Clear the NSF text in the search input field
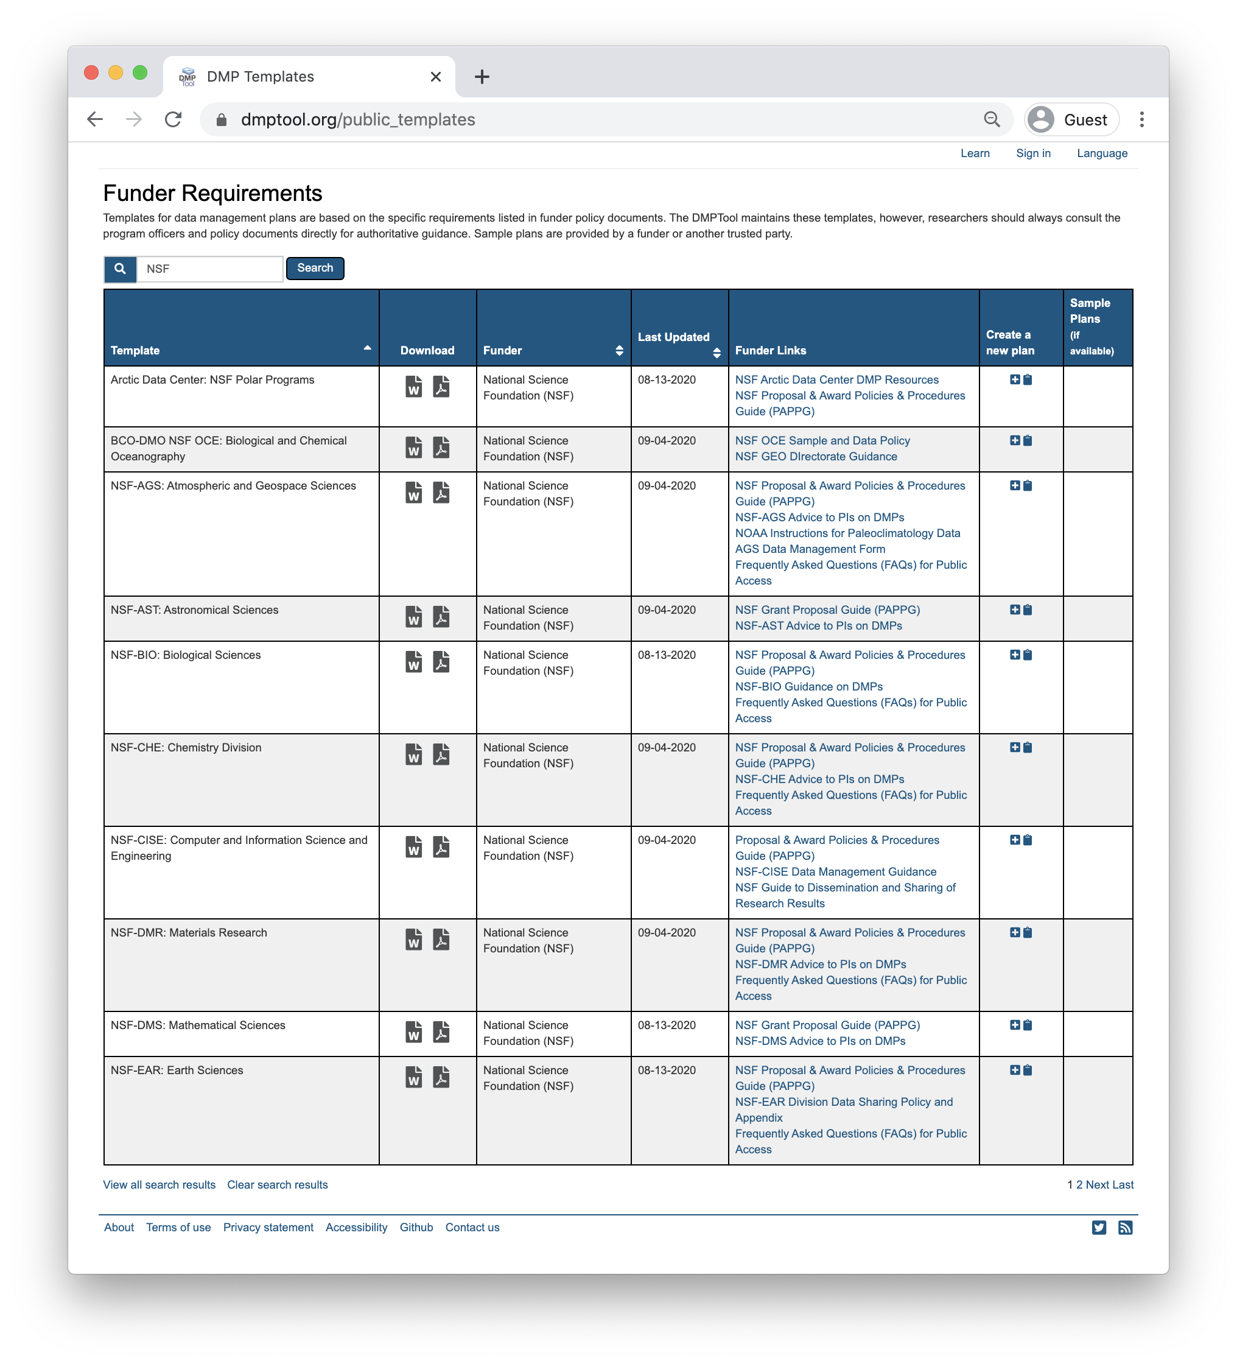The height and width of the screenshot is (1364, 1237). click(208, 269)
